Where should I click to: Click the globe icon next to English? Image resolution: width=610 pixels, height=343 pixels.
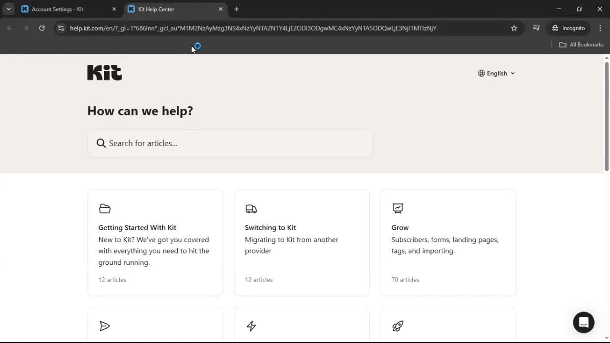click(x=480, y=73)
